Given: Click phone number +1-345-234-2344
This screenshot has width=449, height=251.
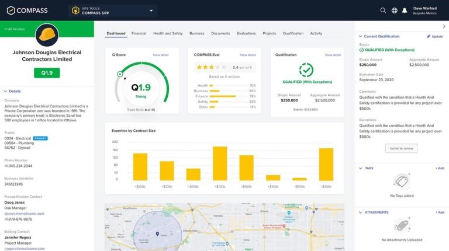Looking at the screenshot, I should point(18,166).
